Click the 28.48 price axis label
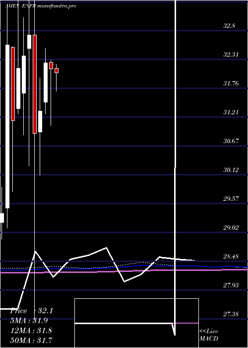Screen dimensions: 248x348 coord(231,257)
